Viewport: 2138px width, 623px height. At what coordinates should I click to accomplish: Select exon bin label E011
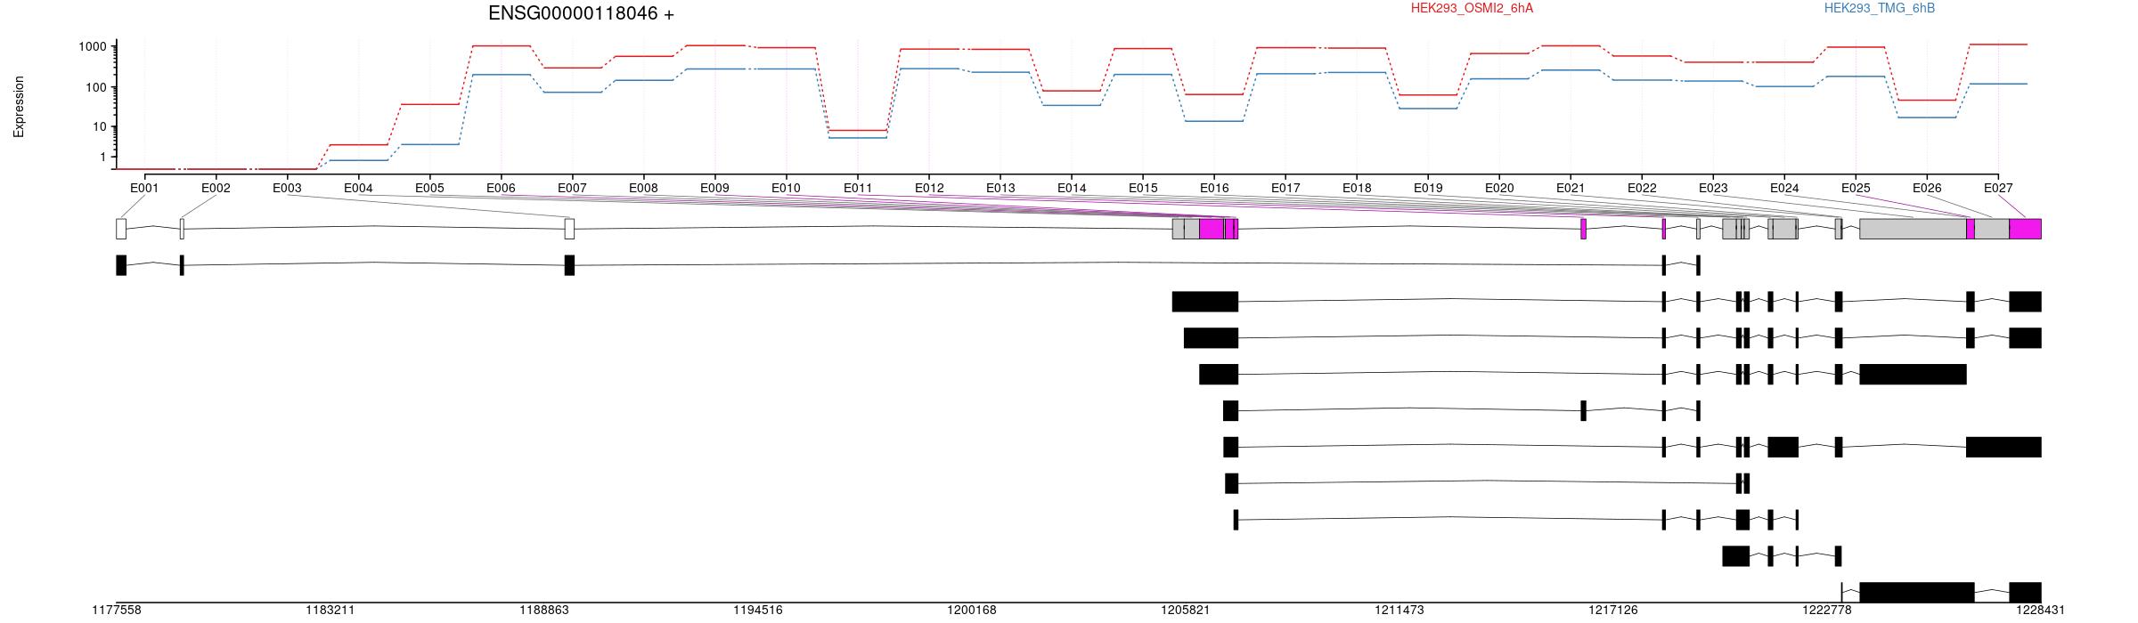(x=858, y=188)
